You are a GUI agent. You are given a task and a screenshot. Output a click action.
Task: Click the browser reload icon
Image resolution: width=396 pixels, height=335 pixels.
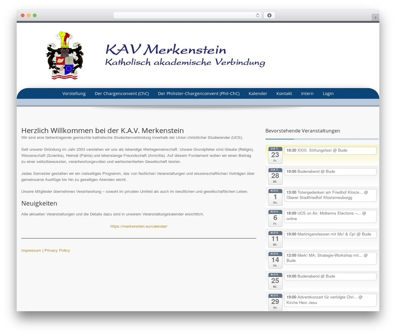pyautogui.click(x=257, y=15)
